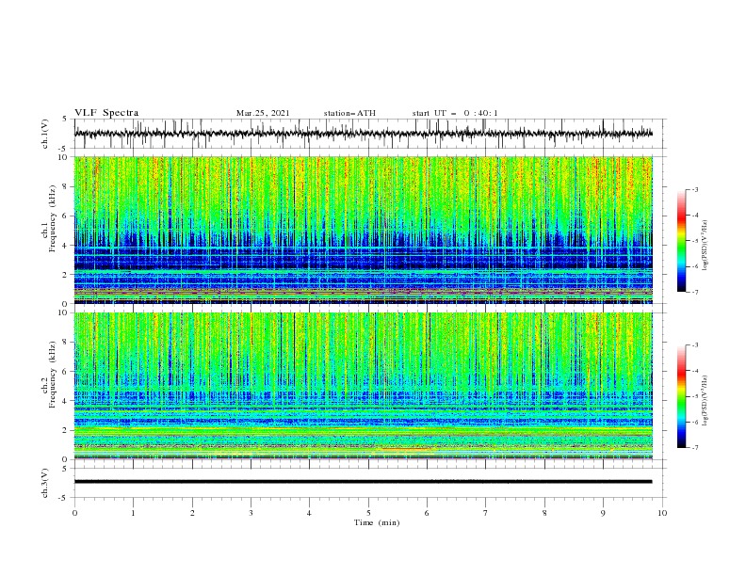Click the "-5" tick on the ch.3(V) axis

tap(63, 498)
